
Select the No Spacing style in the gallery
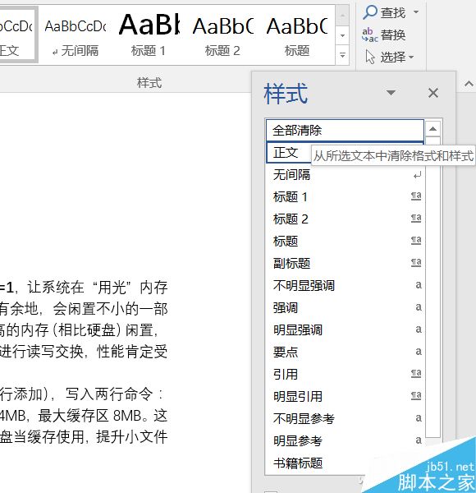(76, 35)
